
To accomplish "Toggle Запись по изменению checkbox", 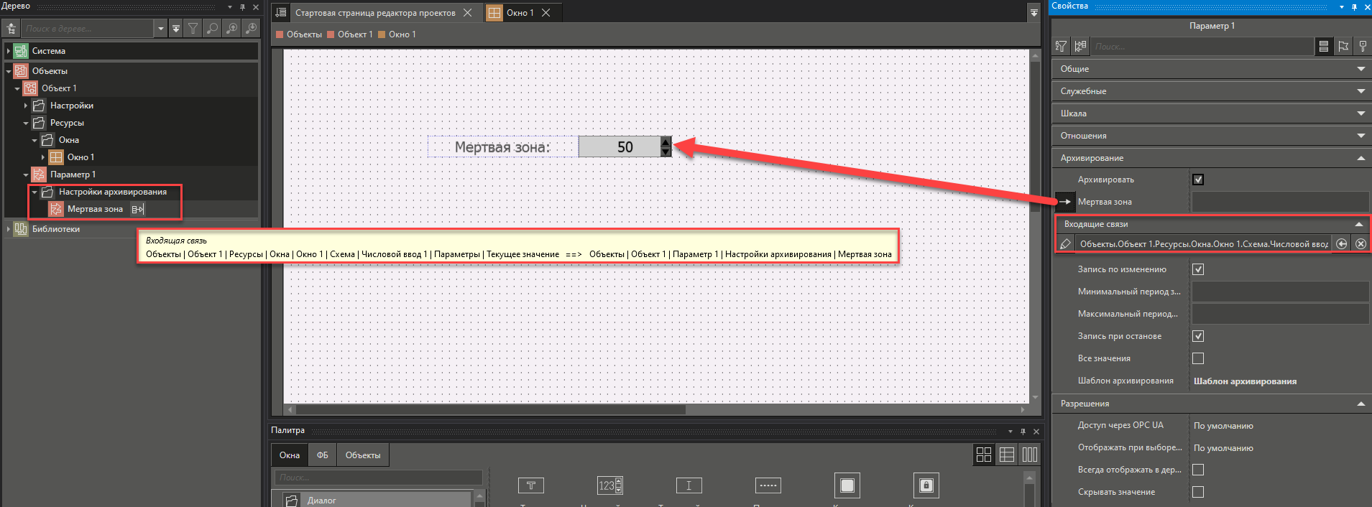I will point(1198,269).
